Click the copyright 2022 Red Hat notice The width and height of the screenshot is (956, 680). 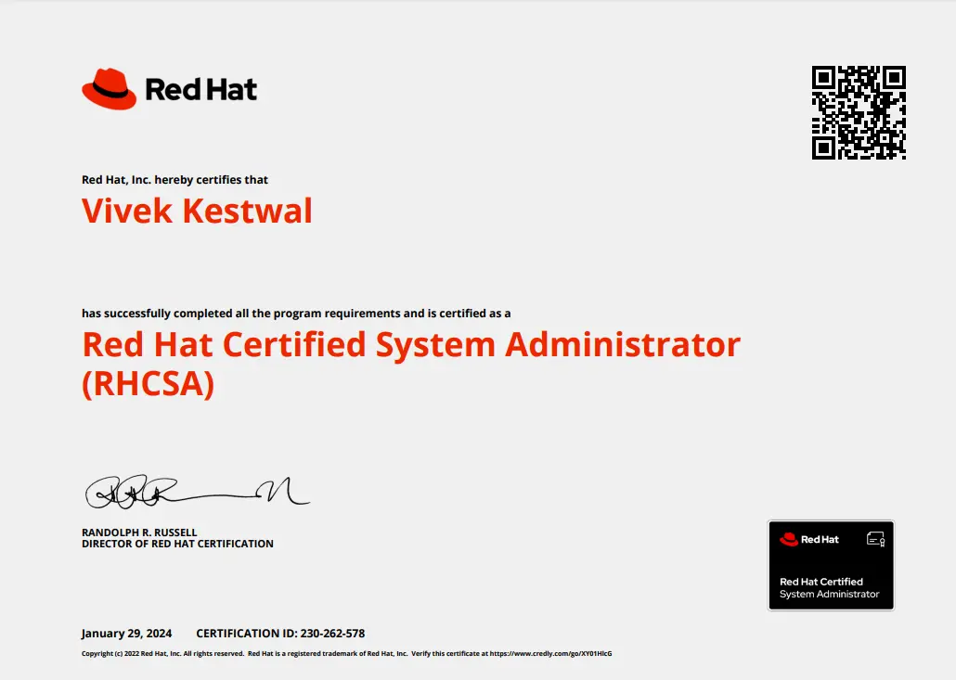click(x=161, y=654)
